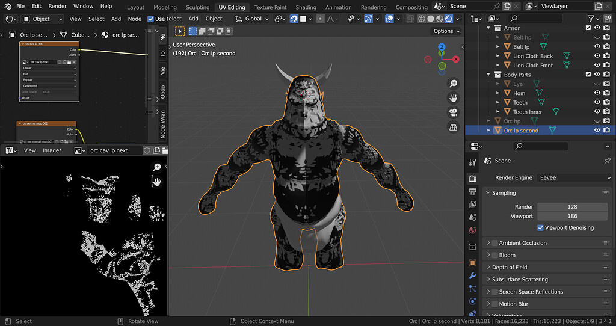Expand the Depth of Field panel
The height and width of the screenshot is (326, 616).
(488, 268)
